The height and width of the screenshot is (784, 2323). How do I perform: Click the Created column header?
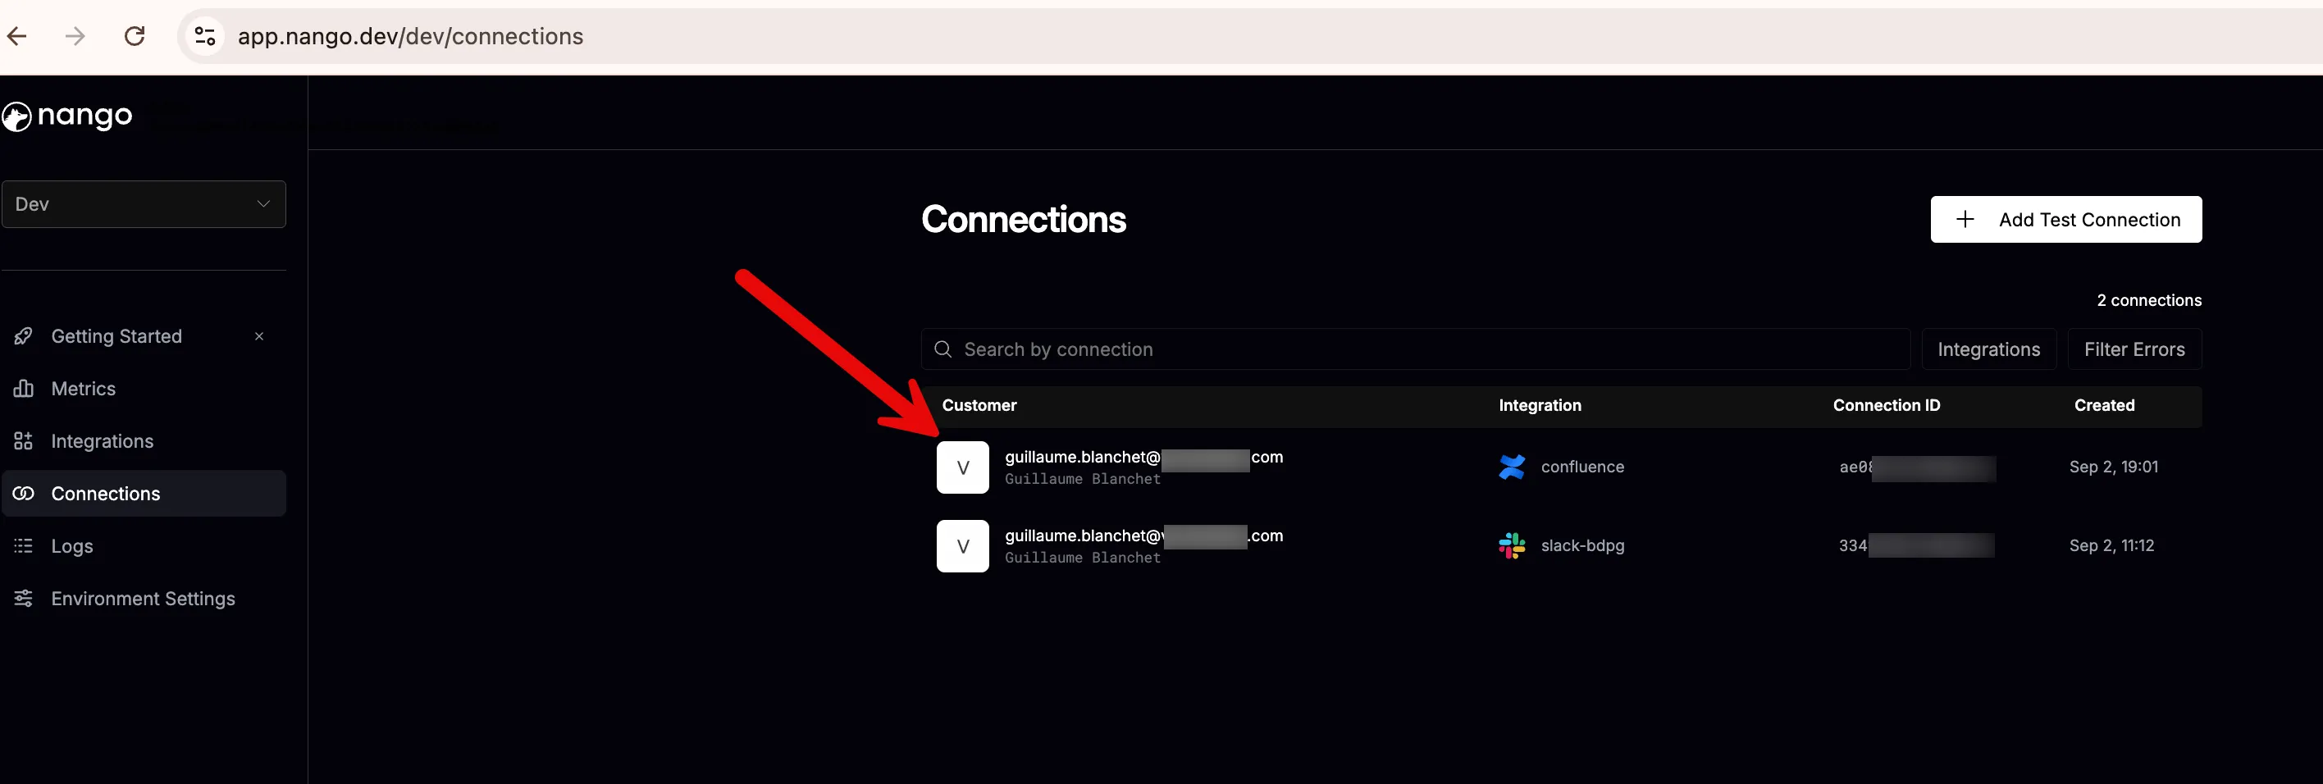pyautogui.click(x=2104, y=405)
